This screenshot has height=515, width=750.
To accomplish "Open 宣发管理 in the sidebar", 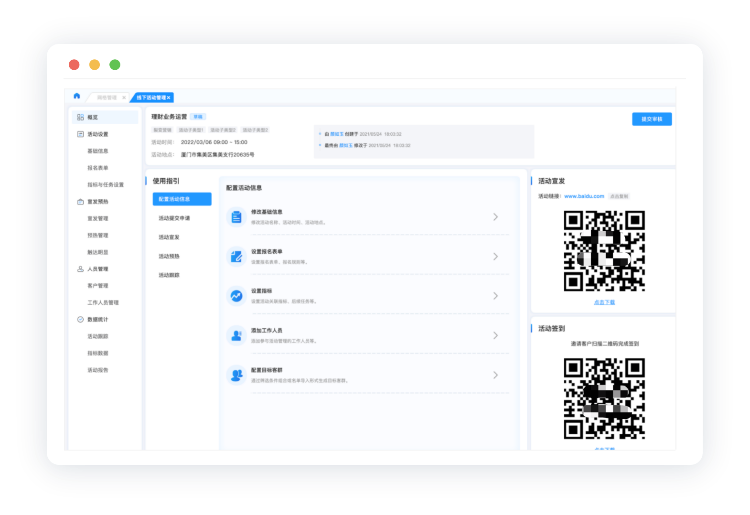I will 97,218.
